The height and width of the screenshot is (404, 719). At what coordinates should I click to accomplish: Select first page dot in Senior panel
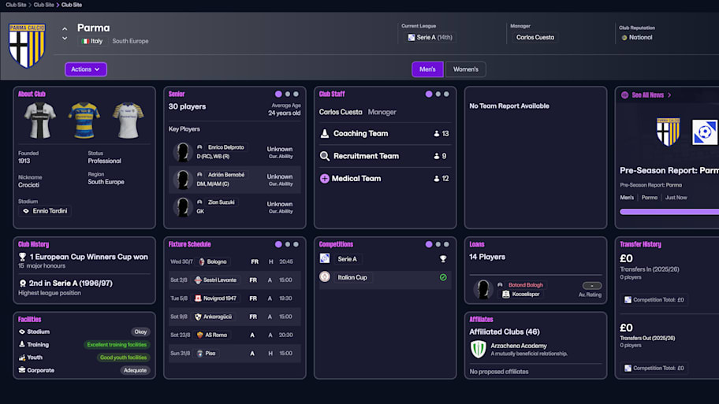click(x=278, y=95)
